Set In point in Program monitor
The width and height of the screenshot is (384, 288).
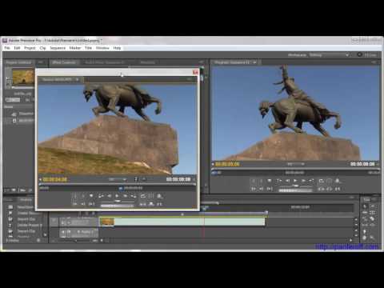[x=254, y=181]
